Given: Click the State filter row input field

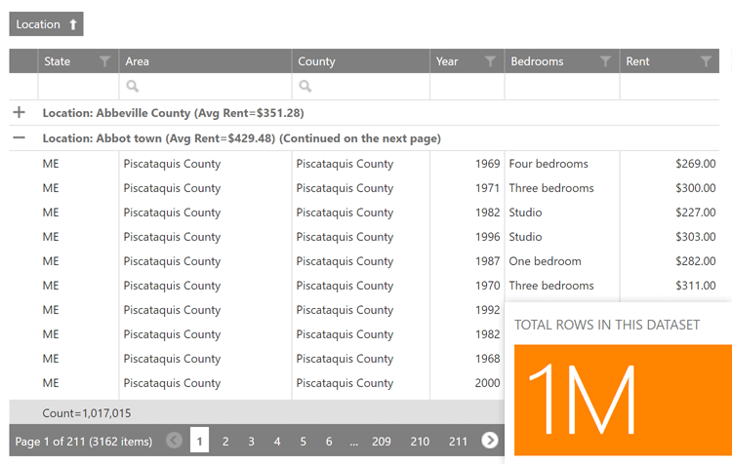Looking at the screenshot, I should click(x=78, y=87).
